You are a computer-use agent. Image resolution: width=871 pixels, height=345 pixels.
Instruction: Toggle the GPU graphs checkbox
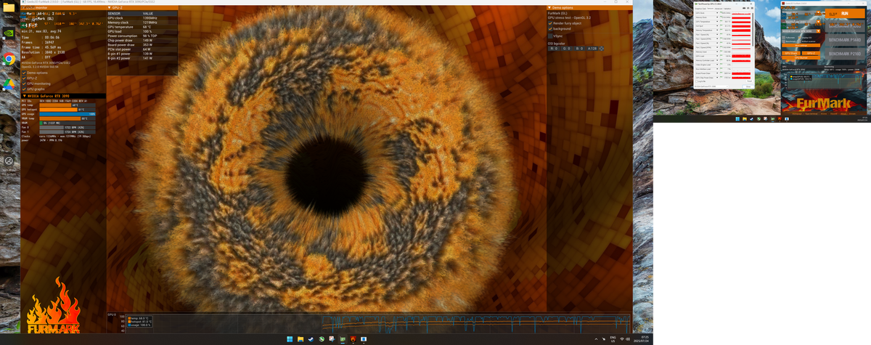pyautogui.click(x=23, y=89)
